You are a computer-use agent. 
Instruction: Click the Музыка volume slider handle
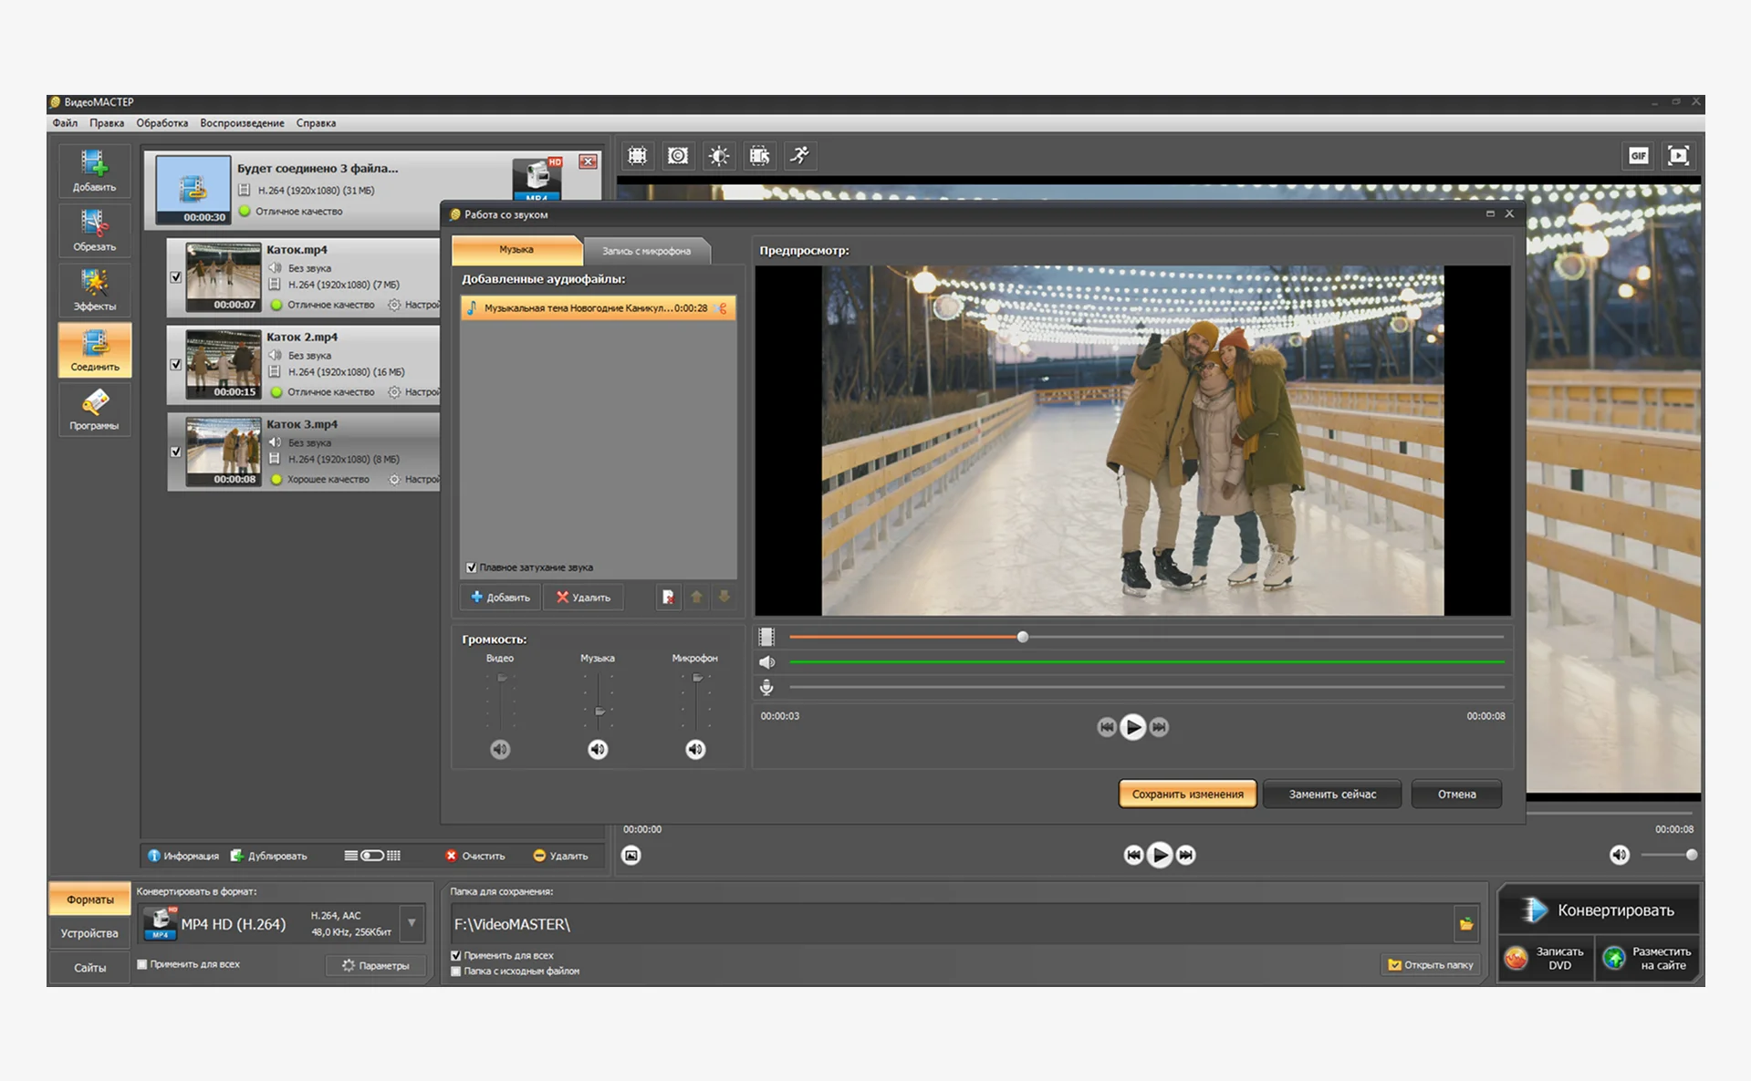point(599,712)
